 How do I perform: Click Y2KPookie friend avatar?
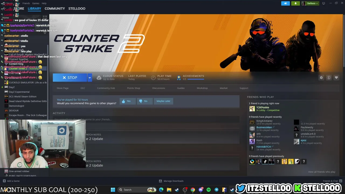tap(252, 109)
